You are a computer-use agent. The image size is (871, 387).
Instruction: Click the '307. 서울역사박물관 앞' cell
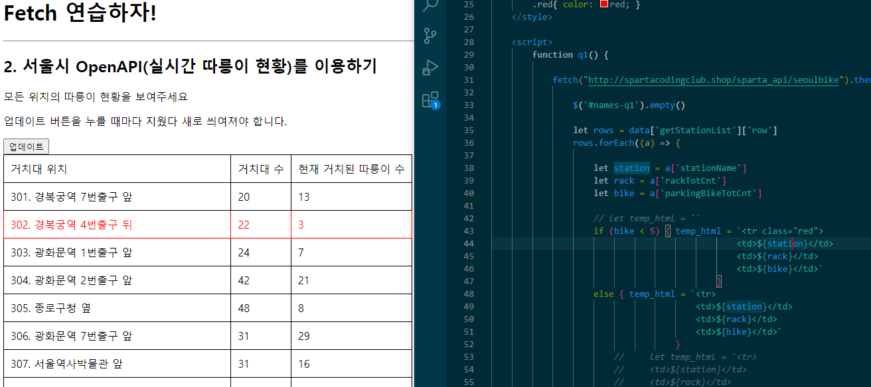tap(117, 364)
